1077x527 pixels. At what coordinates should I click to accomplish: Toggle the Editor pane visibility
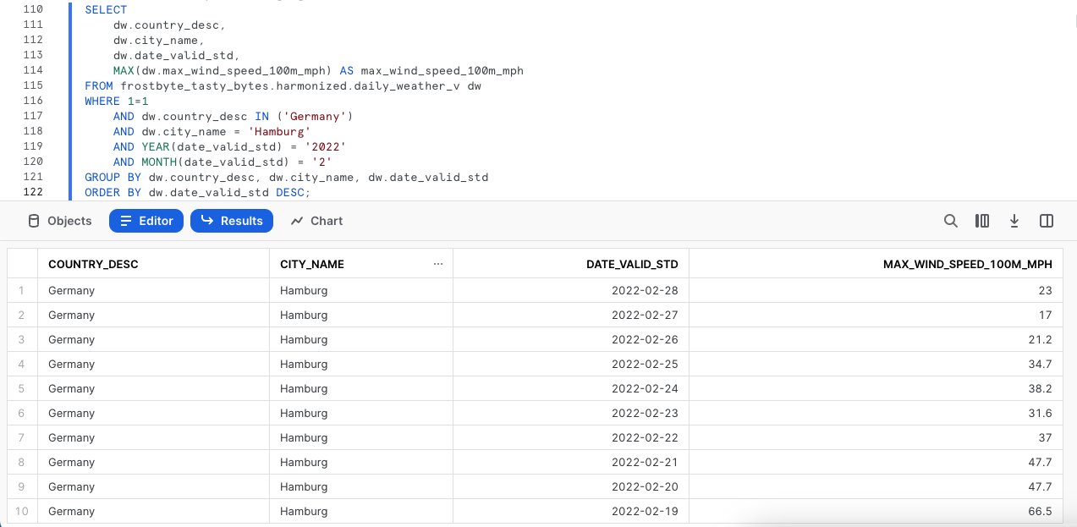[146, 221]
